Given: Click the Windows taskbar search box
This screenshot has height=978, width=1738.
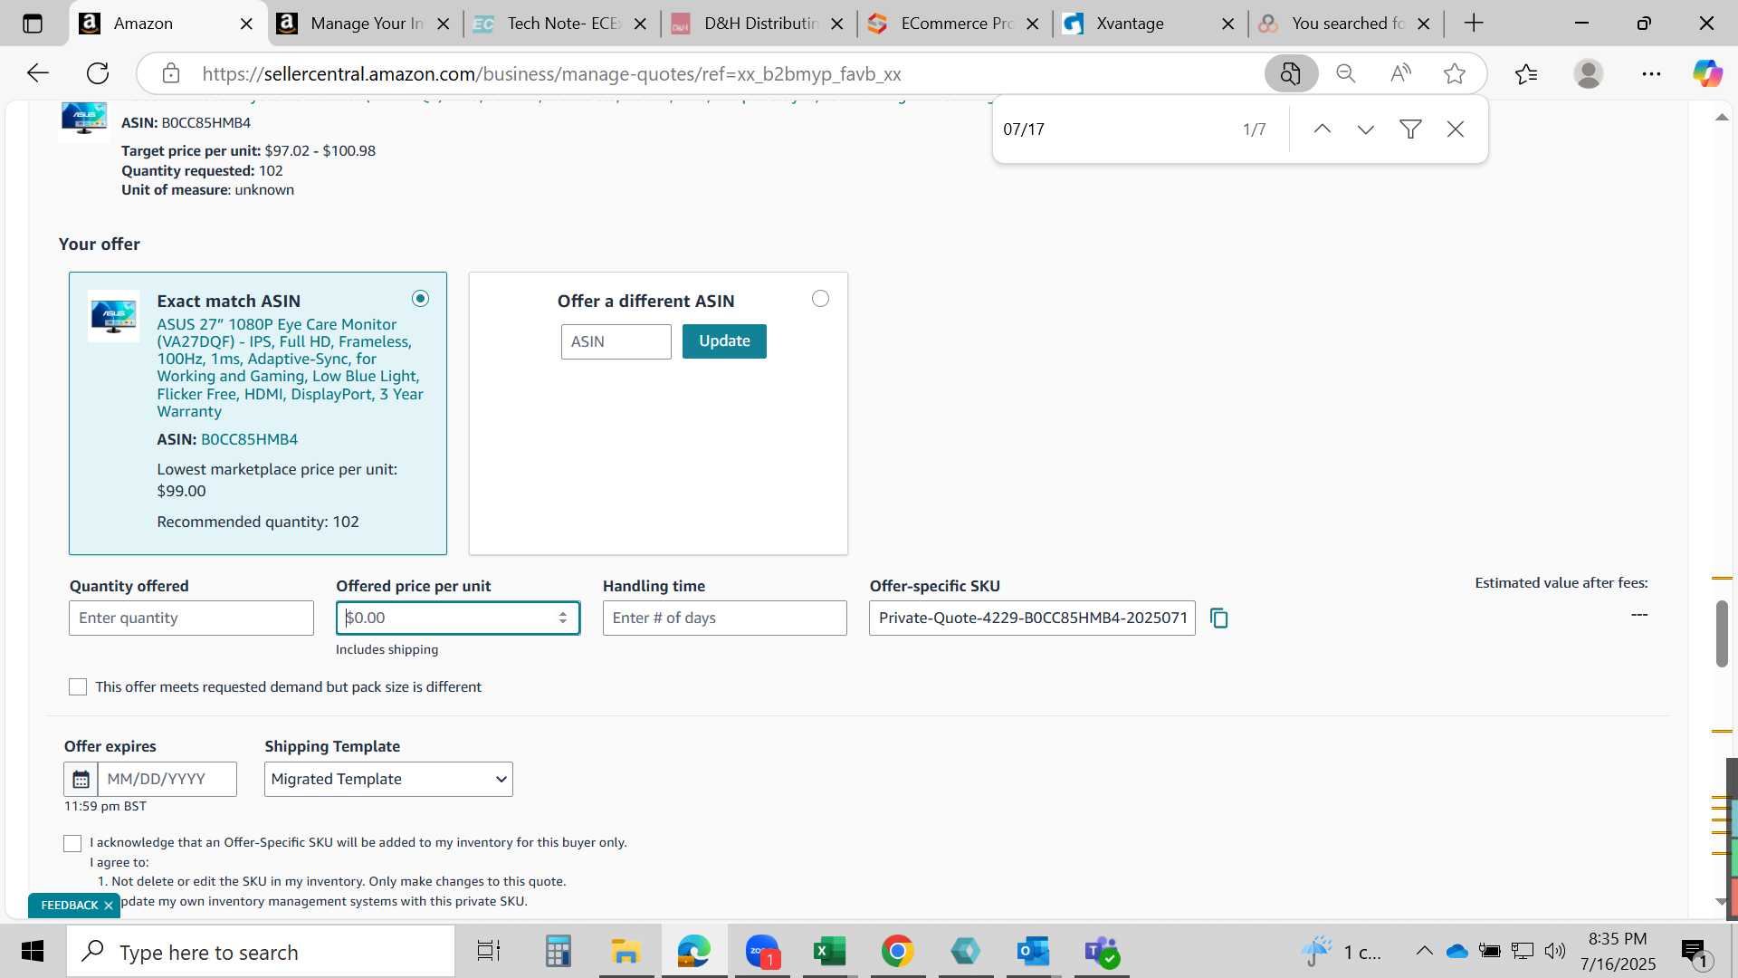Looking at the screenshot, I should [261, 952].
